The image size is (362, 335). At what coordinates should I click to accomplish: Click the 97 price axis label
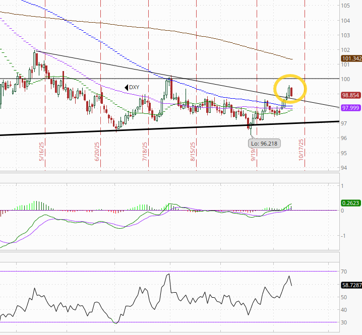pos(344,123)
